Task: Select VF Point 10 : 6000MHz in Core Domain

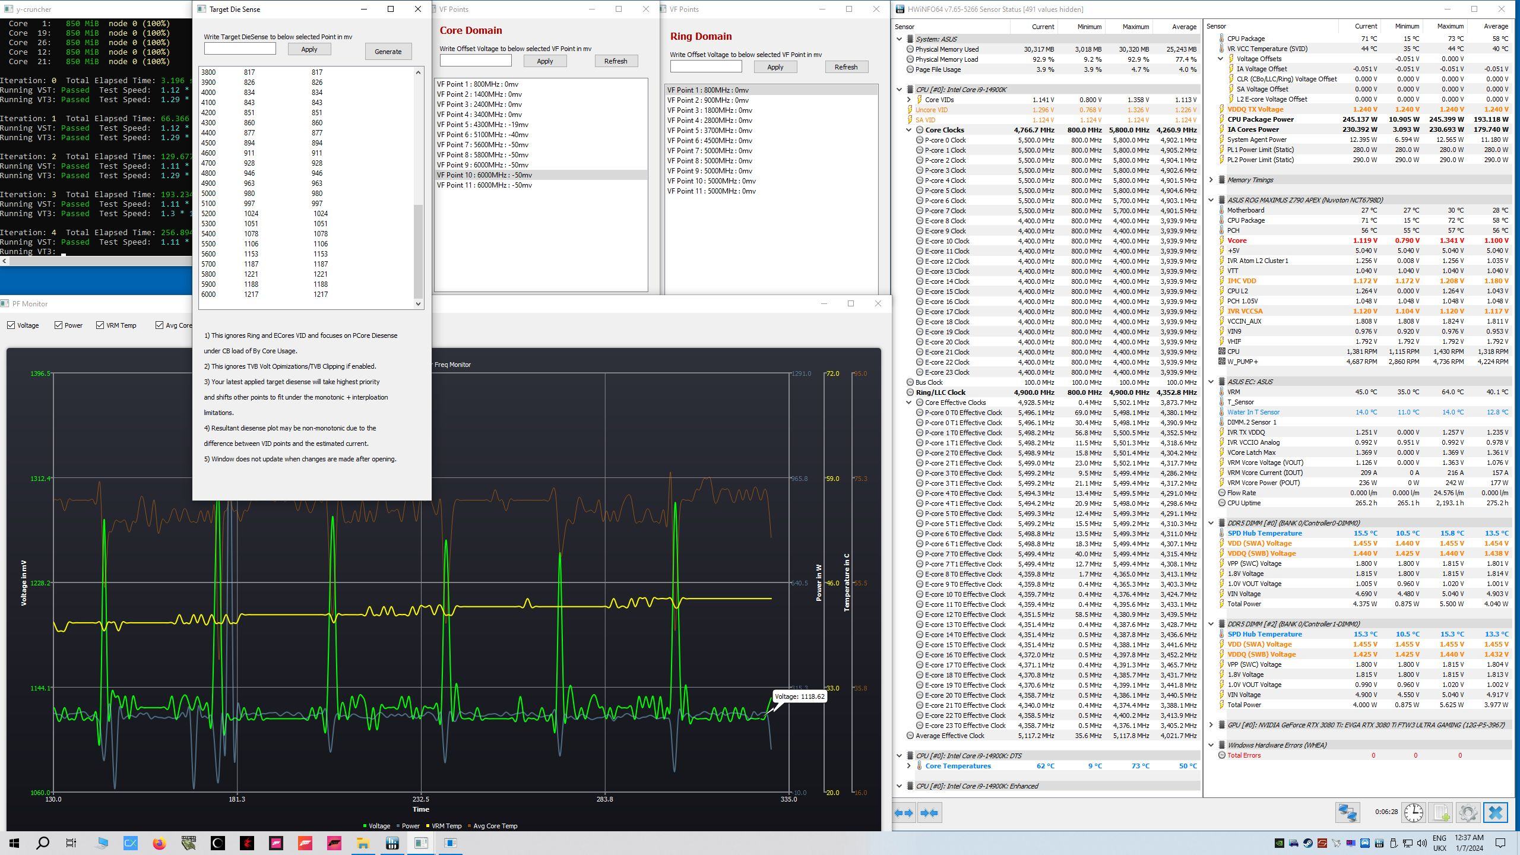Action: click(x=541, y=175)
